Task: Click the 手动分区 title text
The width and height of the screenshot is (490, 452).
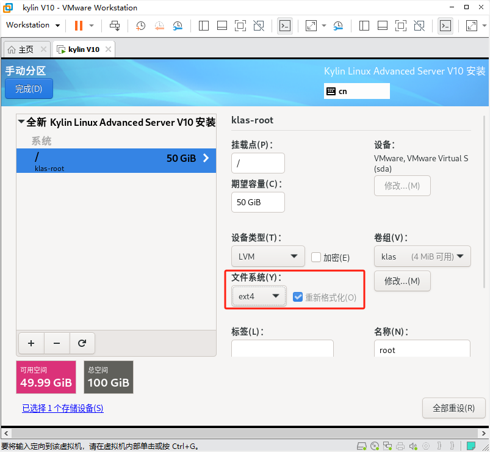Action: coord(26,71)
